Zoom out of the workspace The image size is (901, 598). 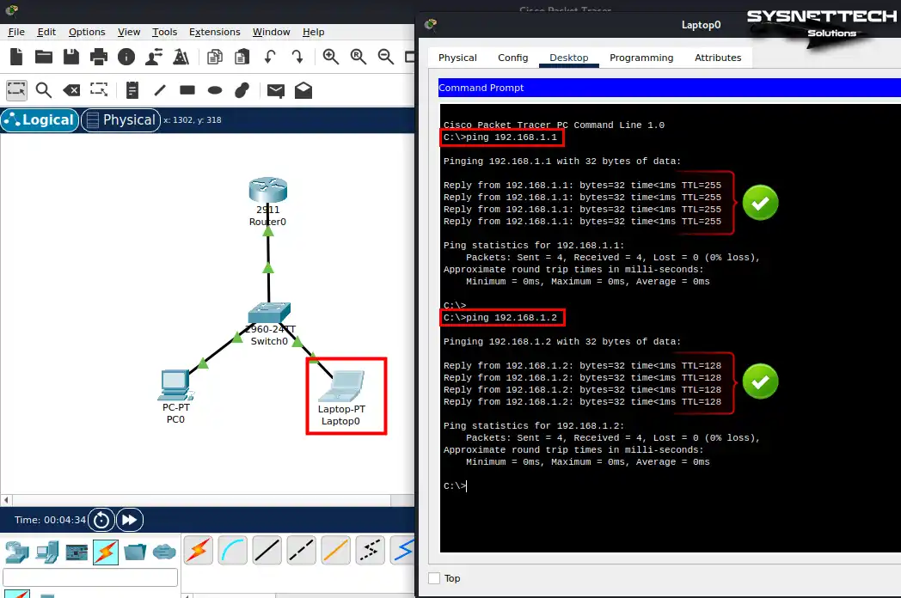coord(386,57)
